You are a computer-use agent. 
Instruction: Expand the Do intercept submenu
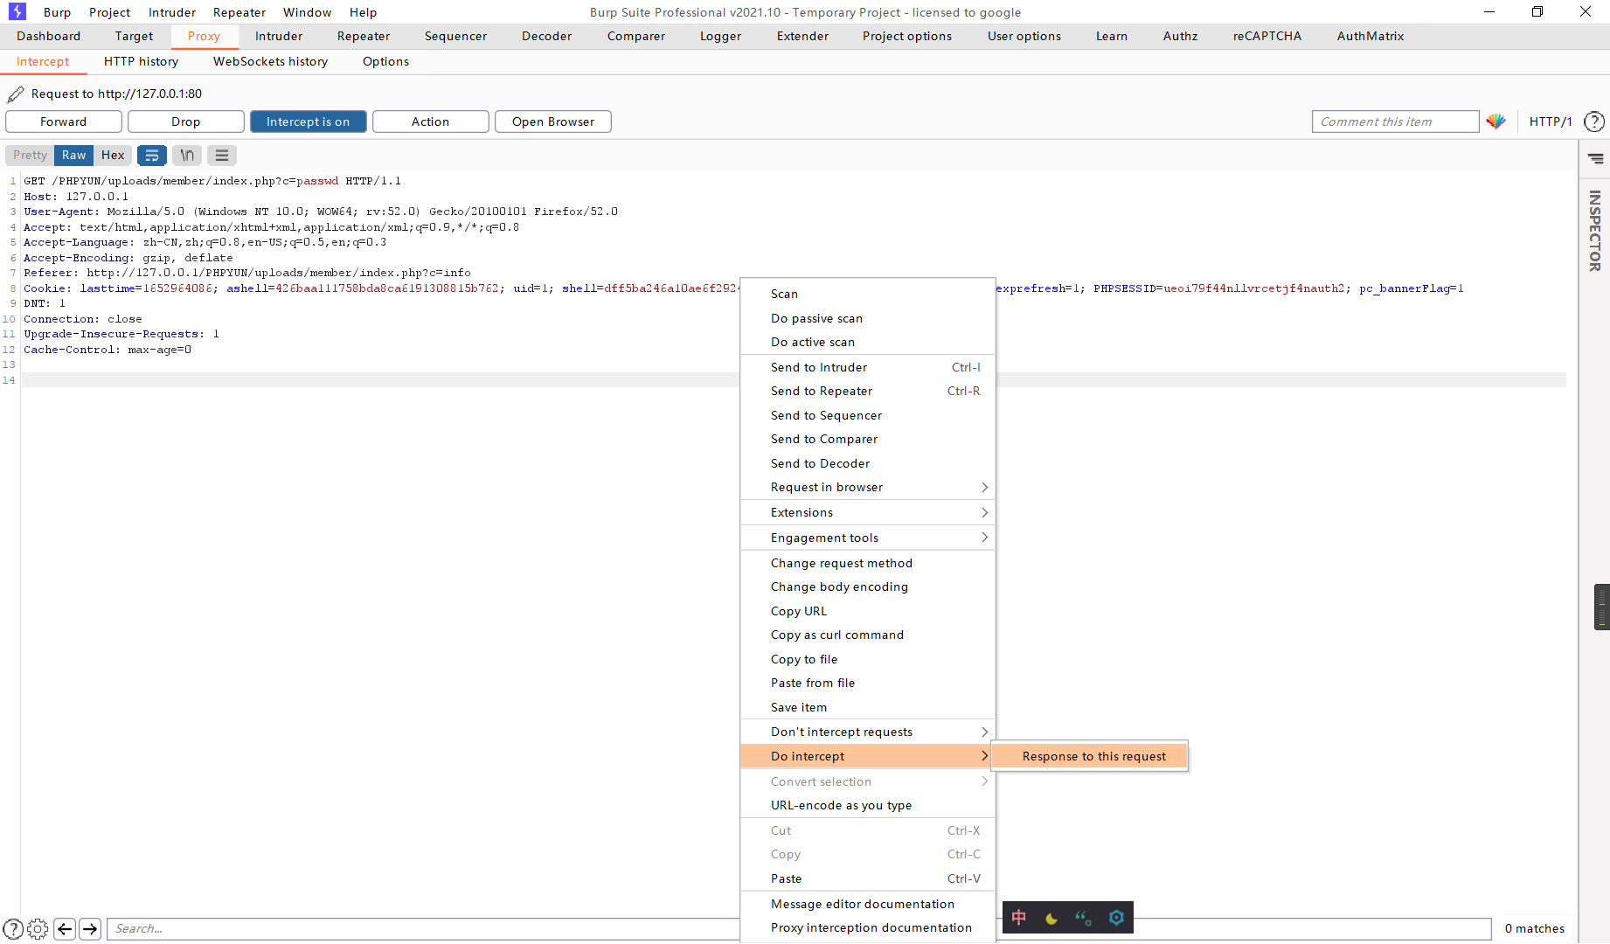(868, 756)
